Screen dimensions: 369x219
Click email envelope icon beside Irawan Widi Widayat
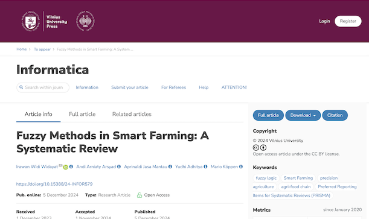60,166
